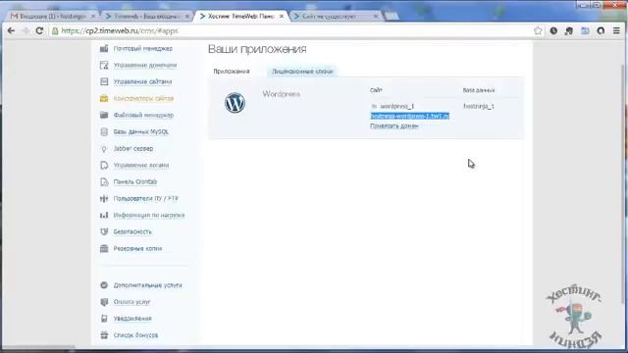The height and width of the screenshot is (353, 628).
Task: Open the Chrome hamburger menu
Action: tap(616, 30)
